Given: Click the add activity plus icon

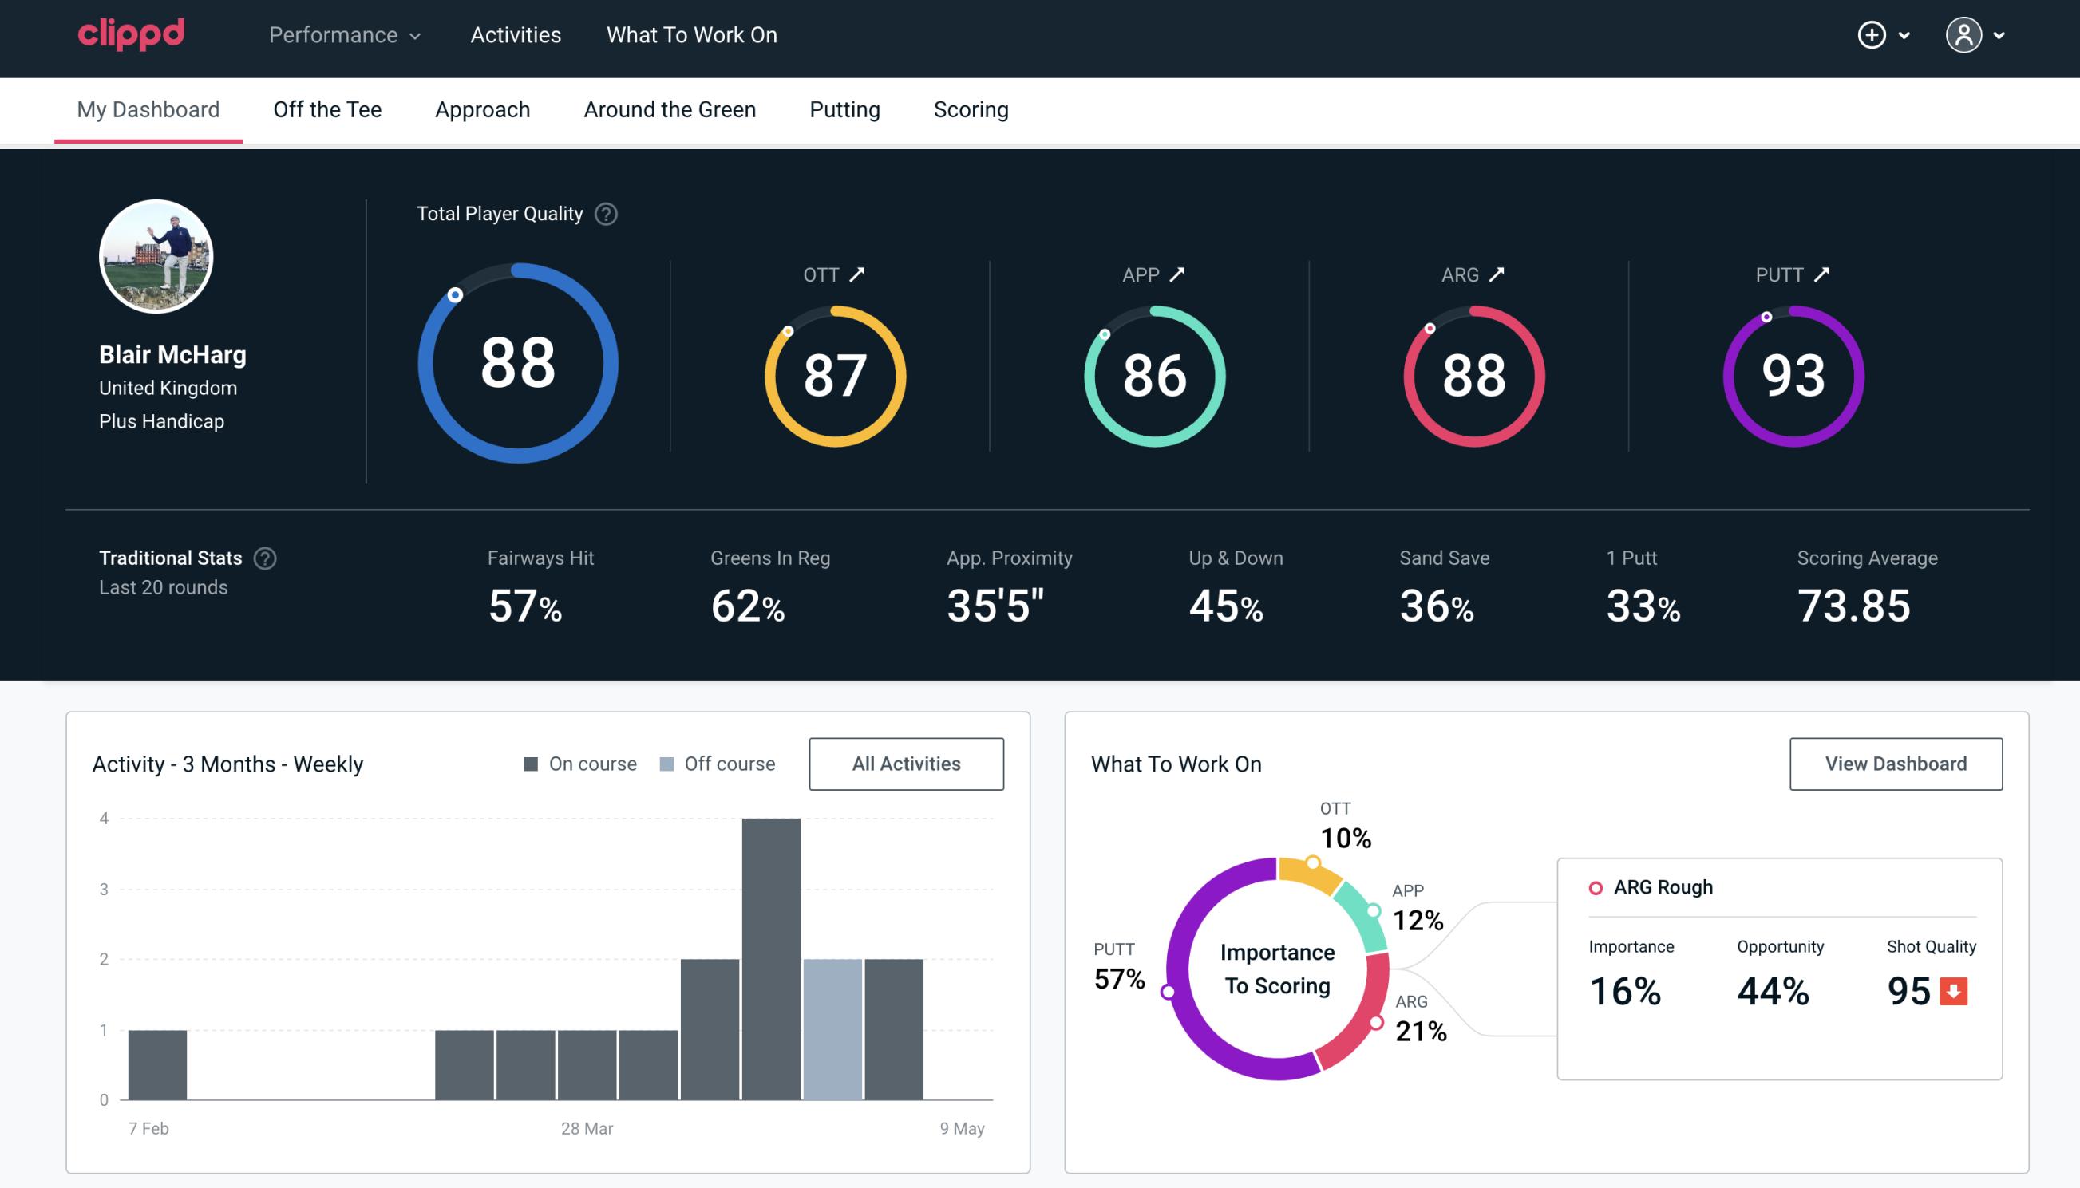Looking at the screenshot, I should (x=1872, y=36).
